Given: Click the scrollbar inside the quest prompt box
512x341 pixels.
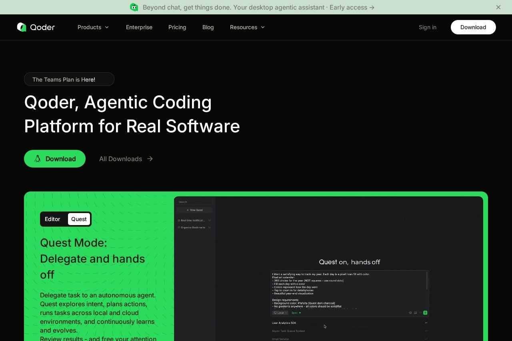Looking at the screenshot, I should pyautogui.click(x=427, y=280).
